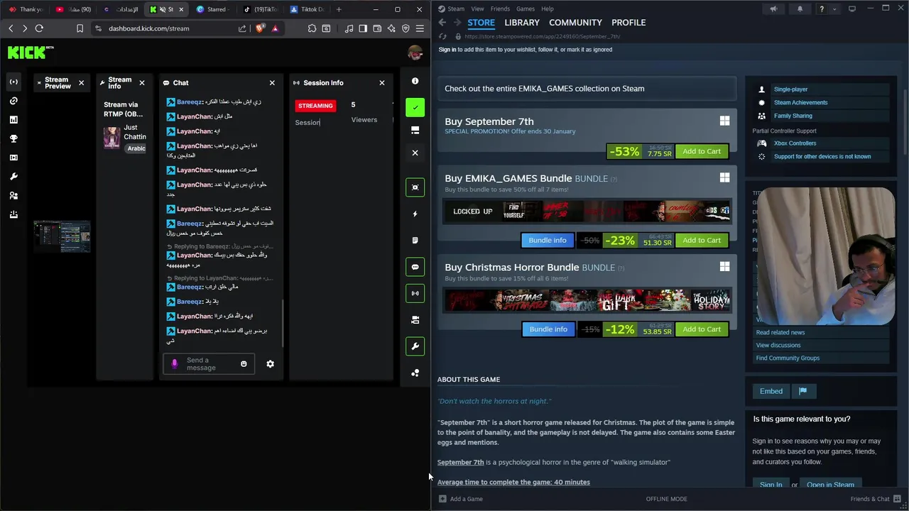This screenshot has width=909, height=511.
Task: Open Brave Wallet icon in toolbar
Action: [377, 28]
